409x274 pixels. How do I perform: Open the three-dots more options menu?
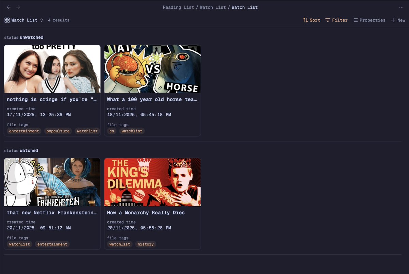(x=401, y=7)
